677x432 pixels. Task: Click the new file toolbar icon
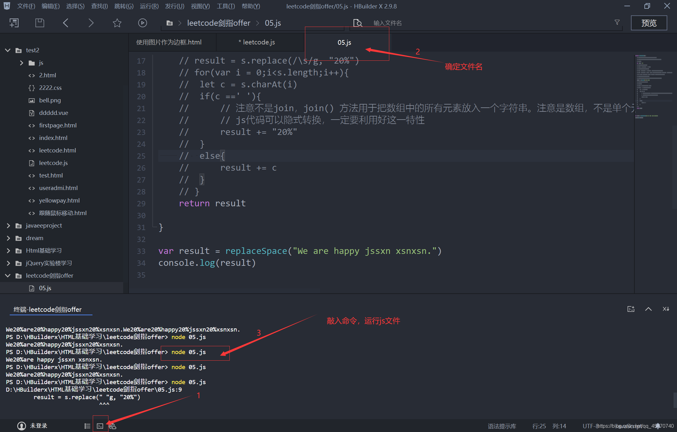[x=14, y=23]
